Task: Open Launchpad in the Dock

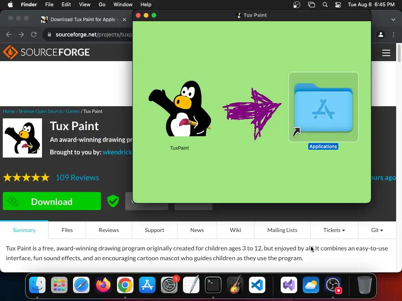Action: (x=59, y=285)
